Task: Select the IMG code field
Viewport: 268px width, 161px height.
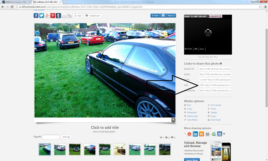Action: tap(215, 85)
